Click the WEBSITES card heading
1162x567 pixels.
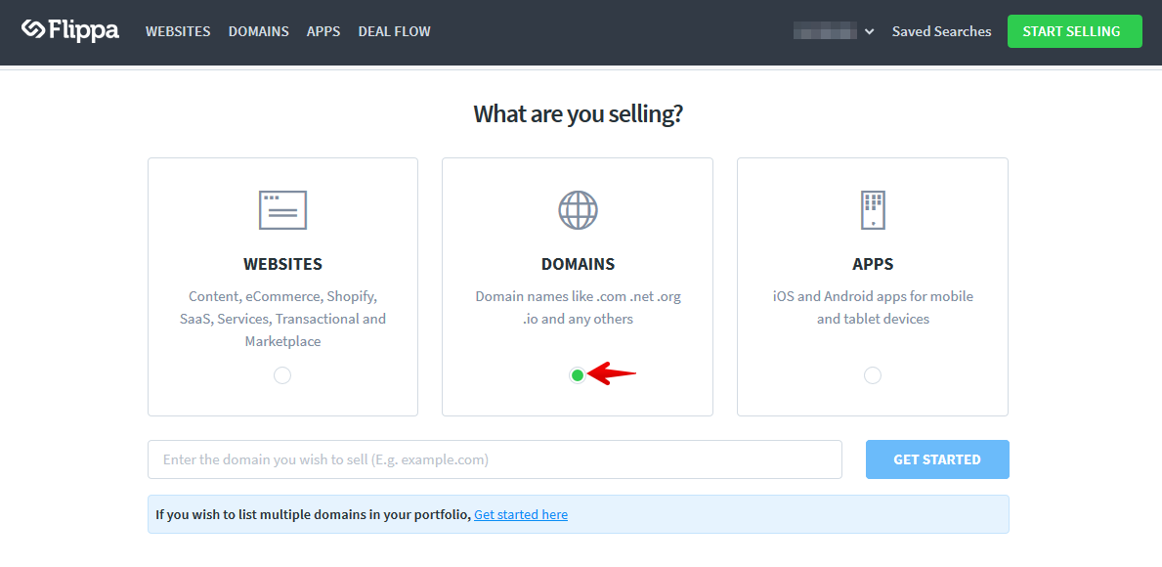pos(282,264)
